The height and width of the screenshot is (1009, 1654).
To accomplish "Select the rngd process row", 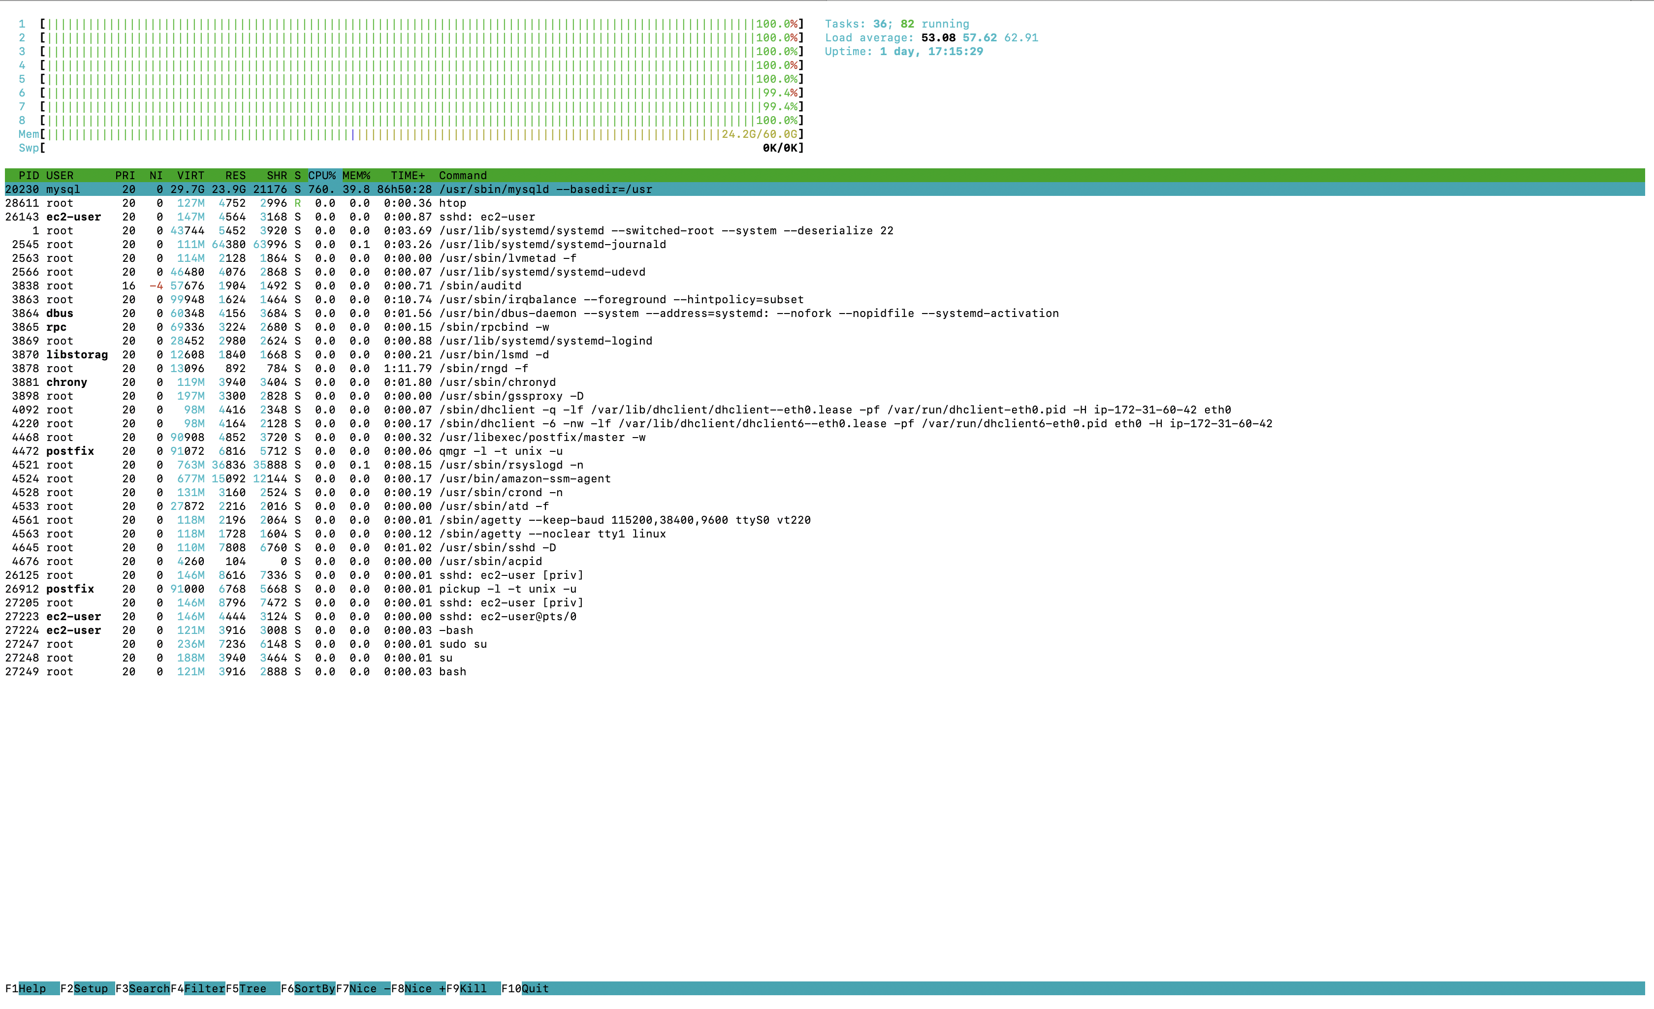I will [825, 368].
